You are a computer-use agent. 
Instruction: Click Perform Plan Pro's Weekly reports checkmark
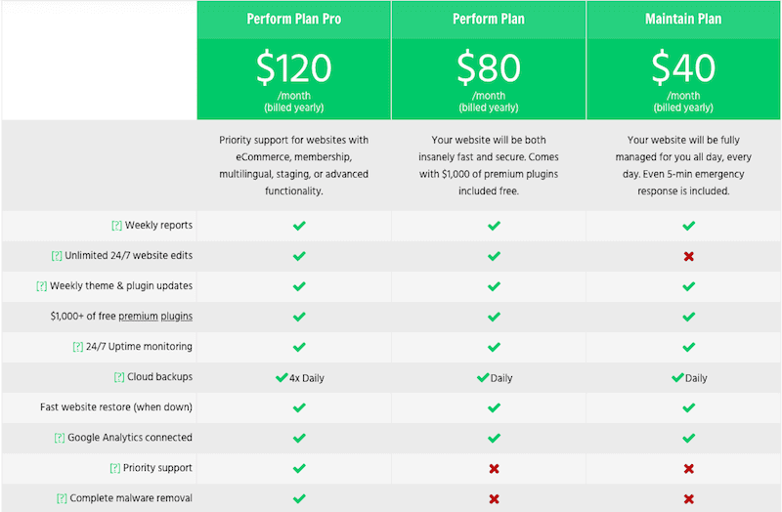click(x=299, y=226)
